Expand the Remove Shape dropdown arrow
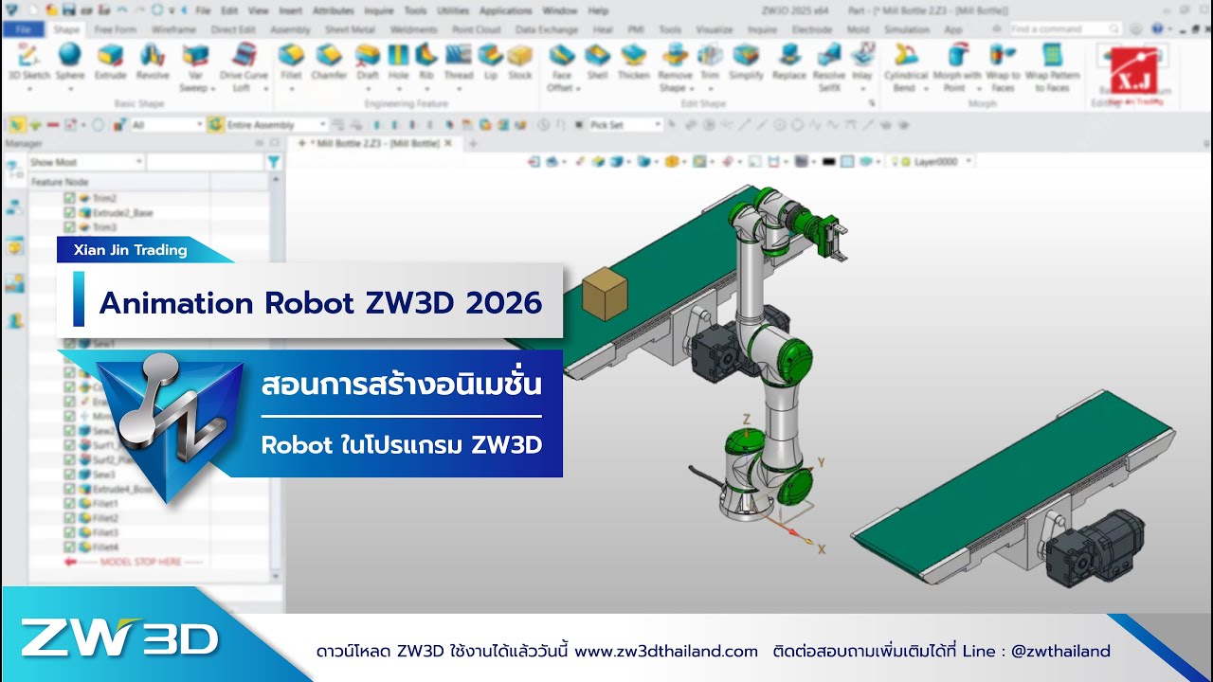Screen dimensions: 1213x682 [x=692, y=88]
